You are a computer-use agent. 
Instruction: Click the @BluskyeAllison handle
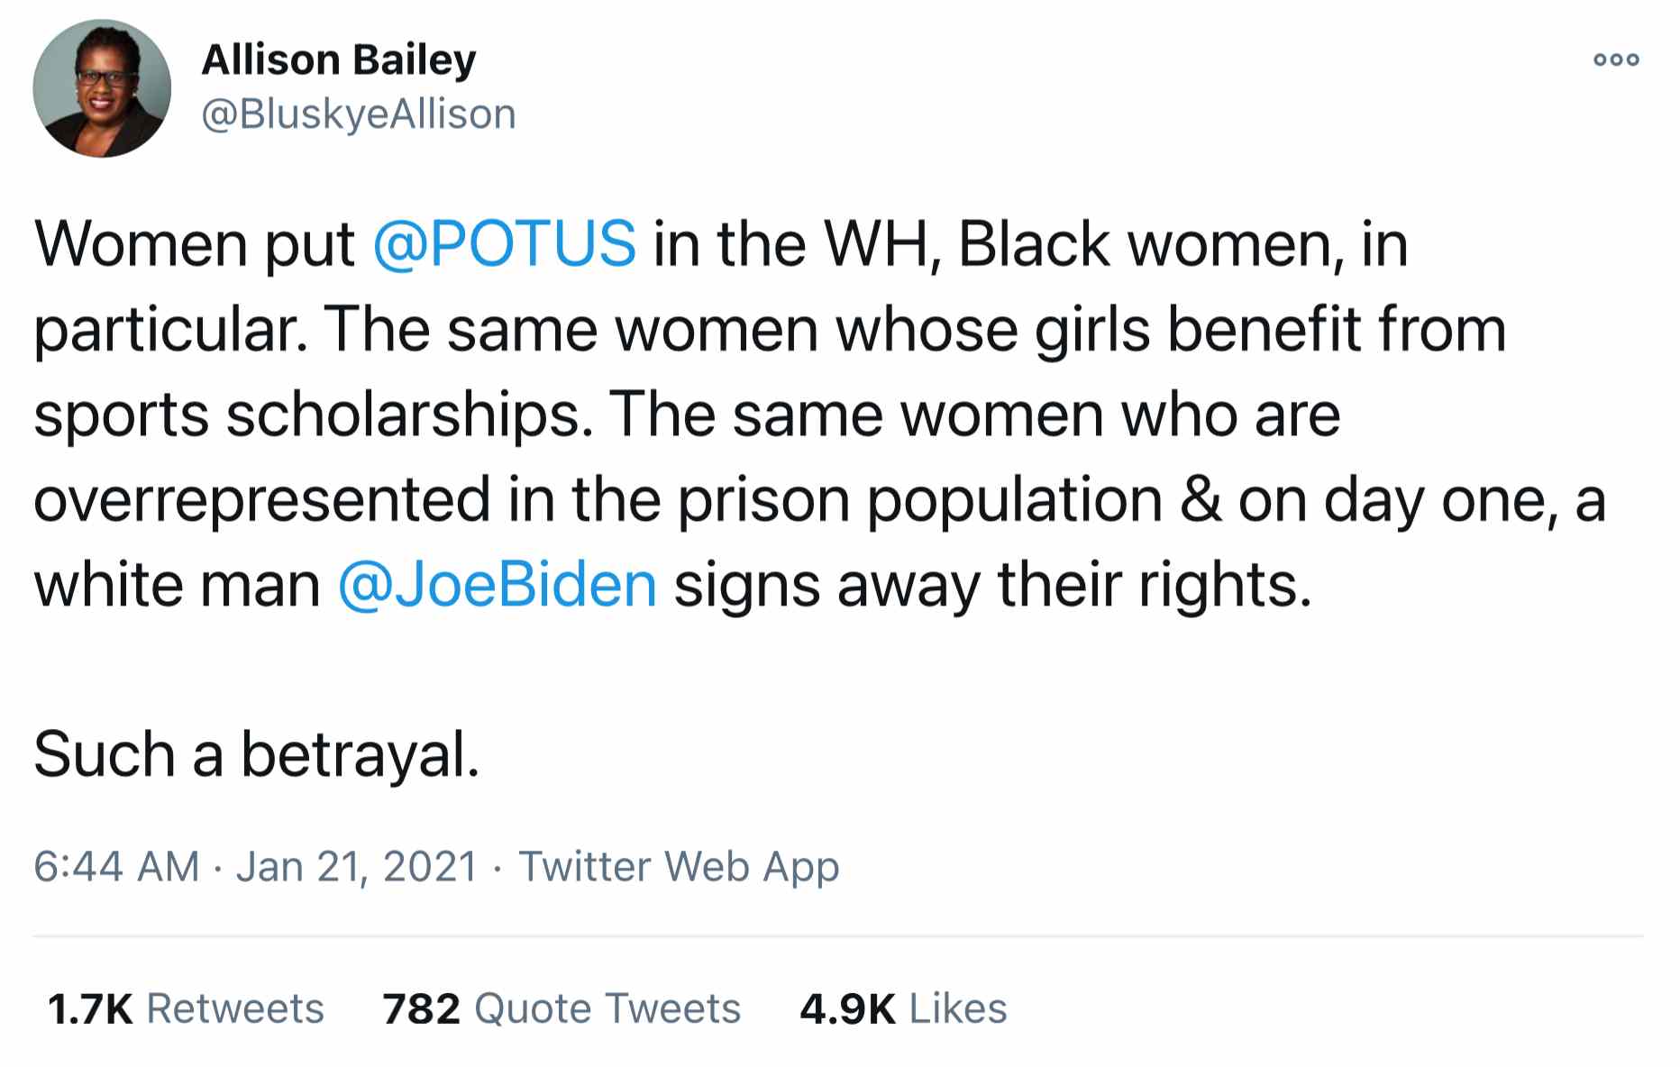tap(357, 114)
